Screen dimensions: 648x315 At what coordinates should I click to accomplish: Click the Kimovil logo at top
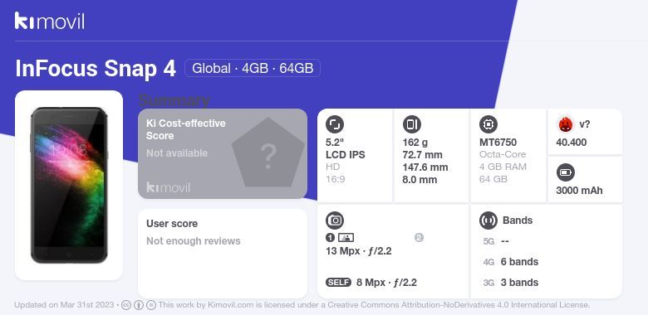[50, 21]
